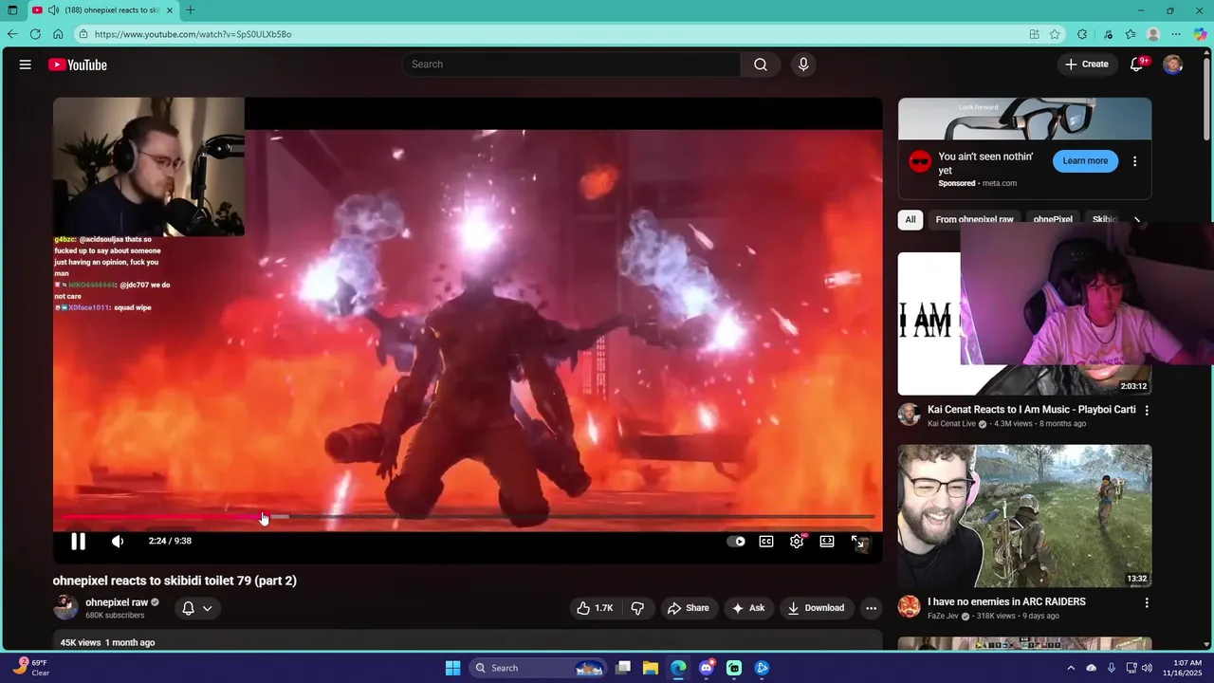Open the account avatar menu

(1173, 65)
